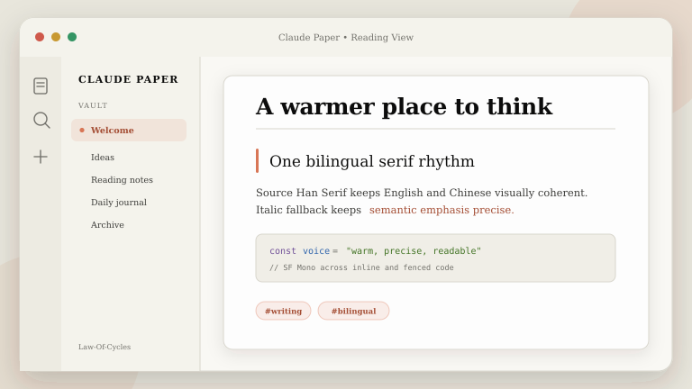Open search via magnifier icon

tap(41, 120)
